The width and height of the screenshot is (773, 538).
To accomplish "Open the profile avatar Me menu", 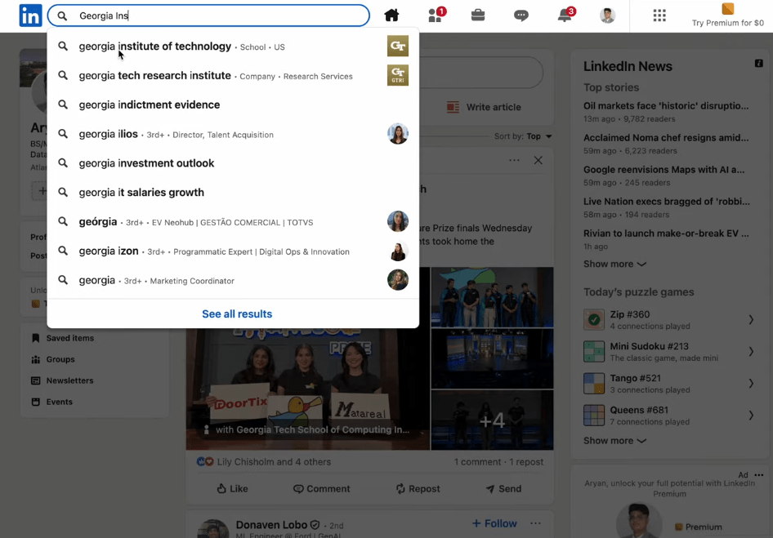I will [x=607, y=16].
